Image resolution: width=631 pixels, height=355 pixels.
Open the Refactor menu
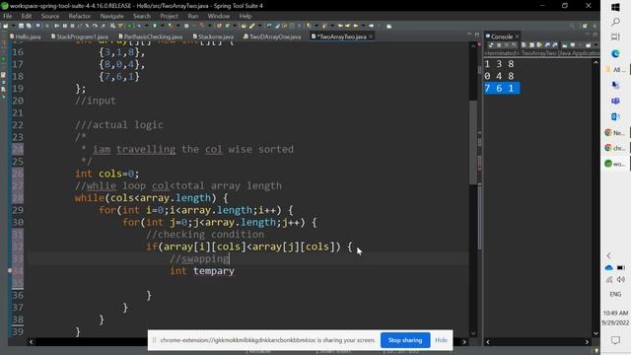(x=80, y=16)
